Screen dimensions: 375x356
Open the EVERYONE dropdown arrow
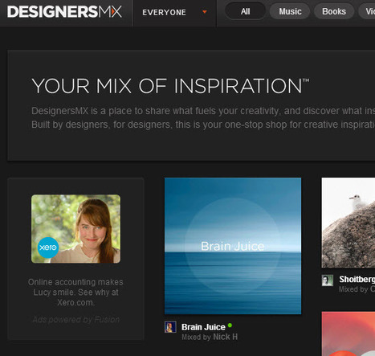tap(205, 12)
